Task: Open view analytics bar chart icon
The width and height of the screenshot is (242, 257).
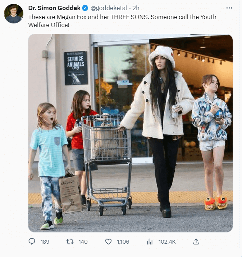Action: click(150, 242)
